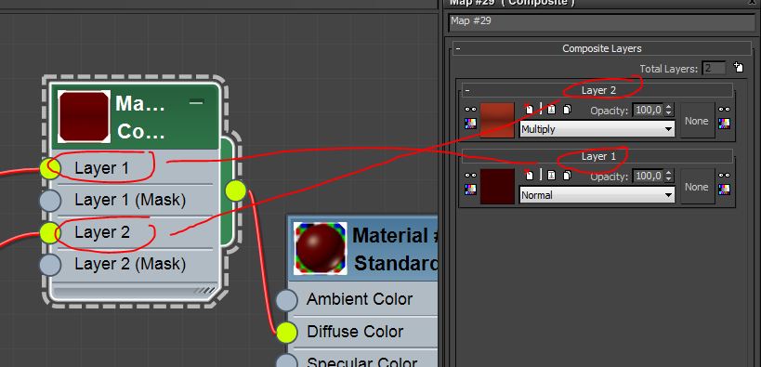The image size is (761, 367).
Task: Click the Standard material node title
Action: [x=395, y=249]
